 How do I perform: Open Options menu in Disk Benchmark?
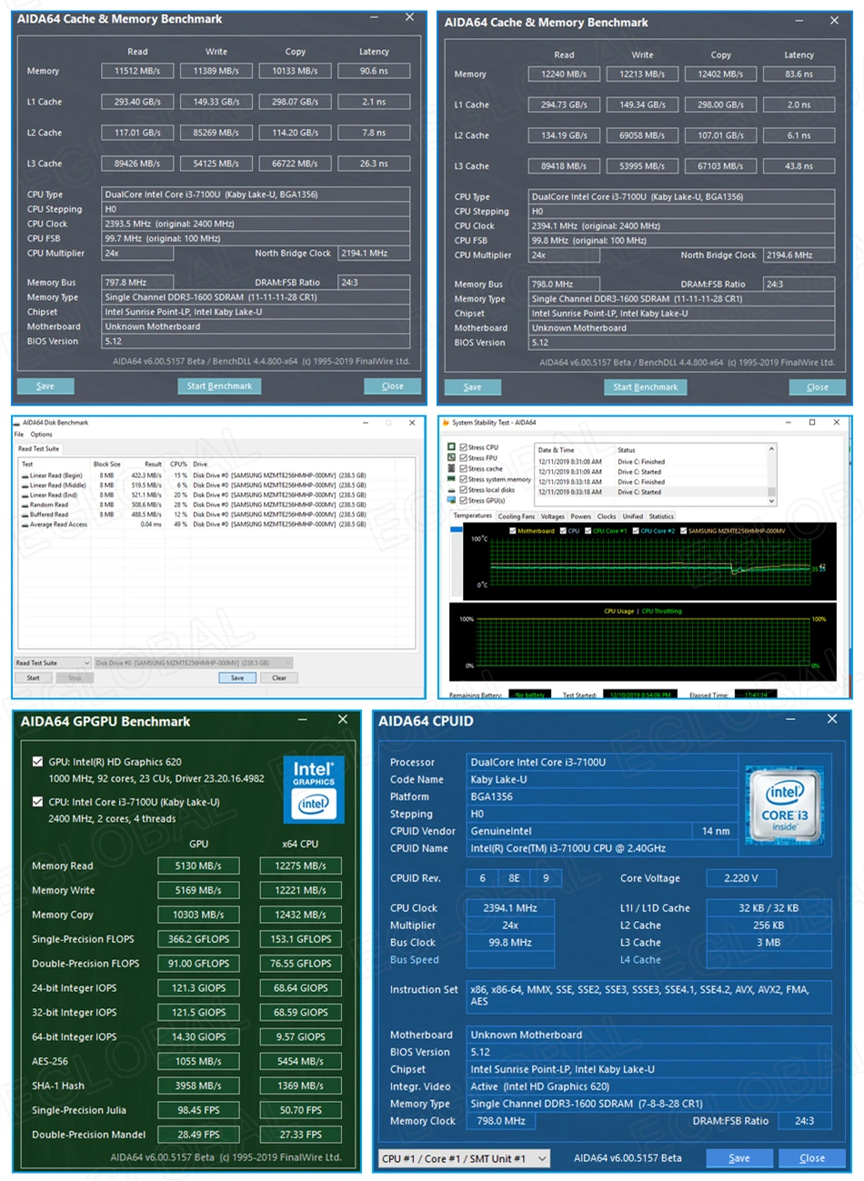[42, 435]
